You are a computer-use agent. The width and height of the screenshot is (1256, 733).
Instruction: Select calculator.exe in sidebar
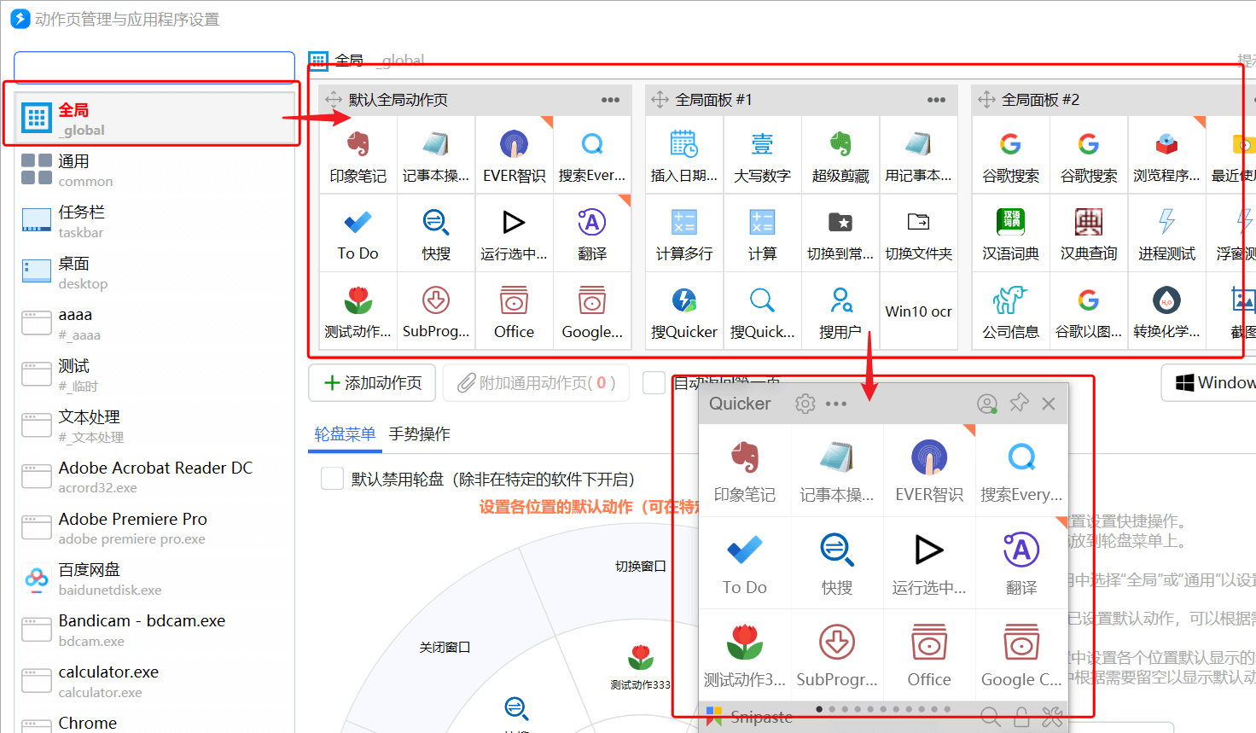tap(156, 682)
